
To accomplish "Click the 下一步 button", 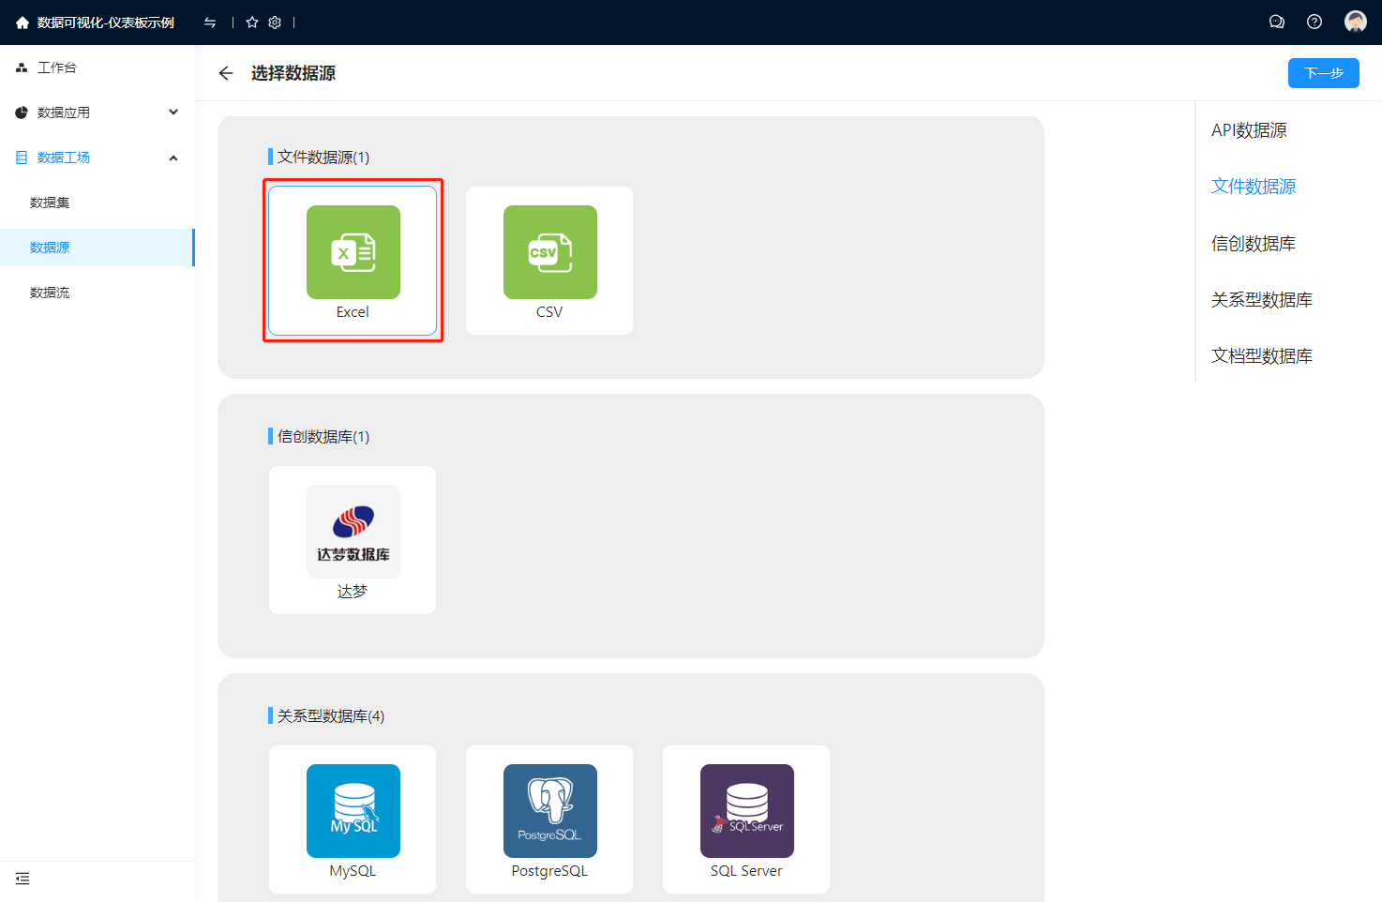I will click(1323, 73).
